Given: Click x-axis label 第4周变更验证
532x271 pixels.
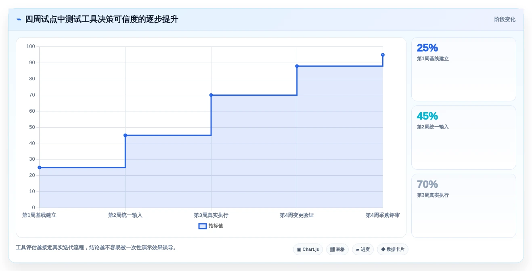Looking at the screenshot, I should point(297,215).
